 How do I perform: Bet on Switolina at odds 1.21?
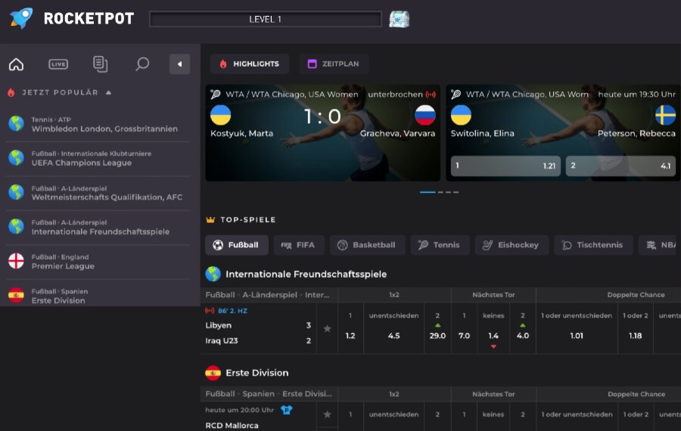[505, 166]
